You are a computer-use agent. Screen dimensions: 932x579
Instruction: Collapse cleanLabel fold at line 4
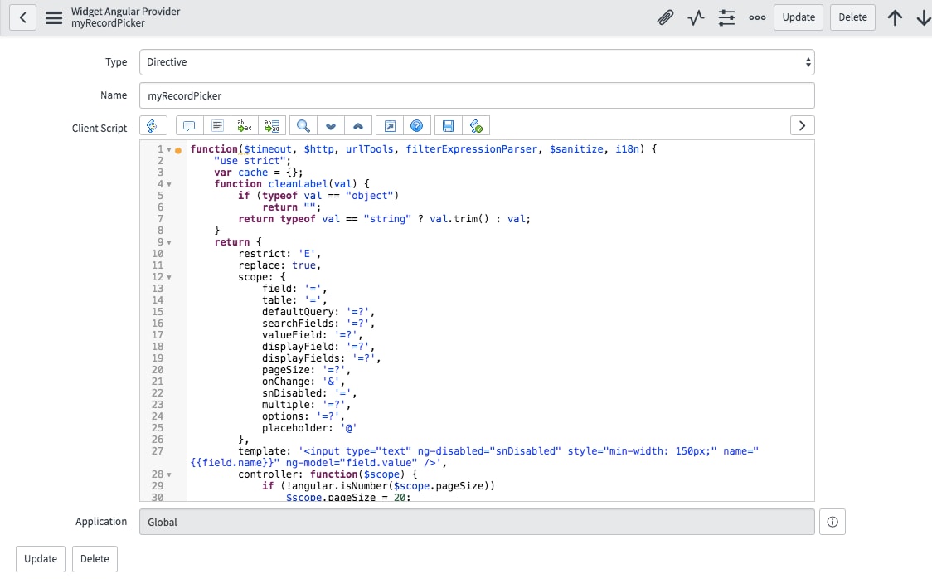click(x=169, y=184)
